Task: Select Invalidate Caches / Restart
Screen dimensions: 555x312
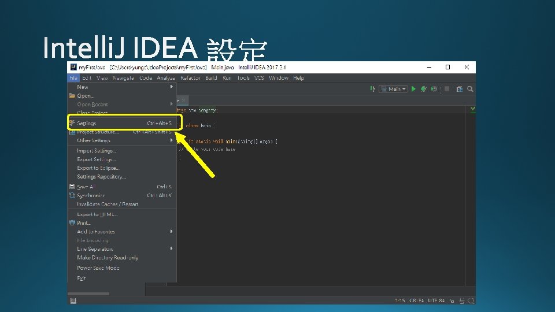Action: (122, 204)
